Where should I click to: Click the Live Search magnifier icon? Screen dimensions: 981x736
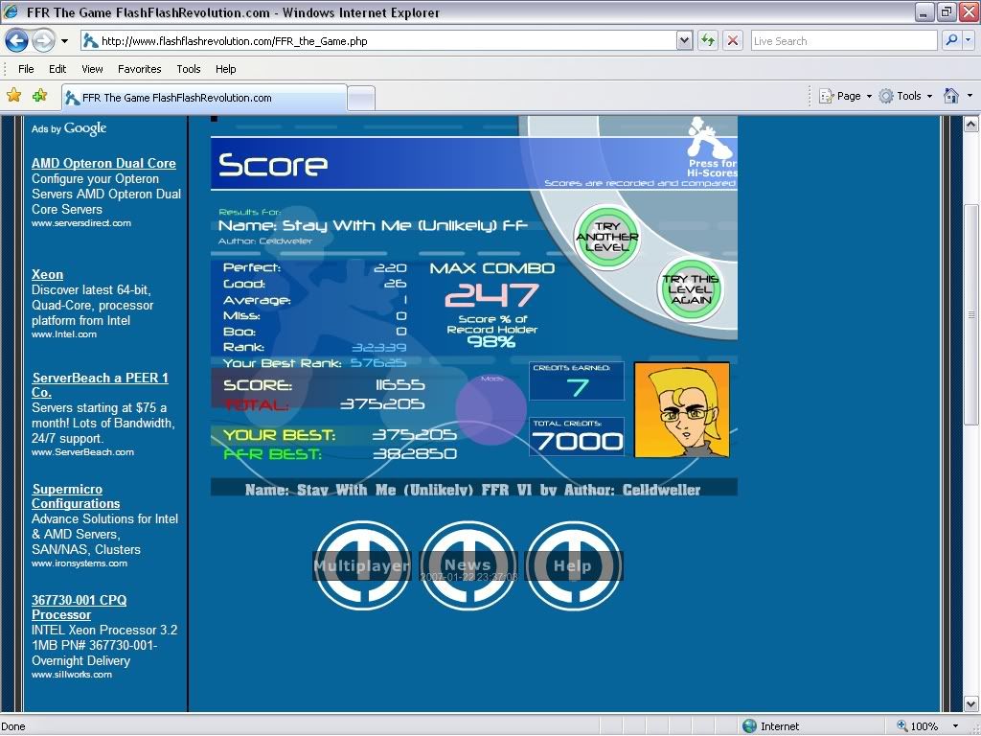pyautogui.click(x=951, y=40)
